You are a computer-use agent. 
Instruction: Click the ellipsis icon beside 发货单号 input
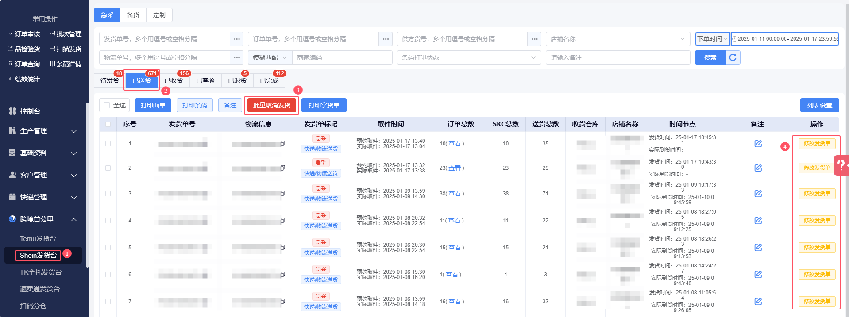[x=237, y=39]
